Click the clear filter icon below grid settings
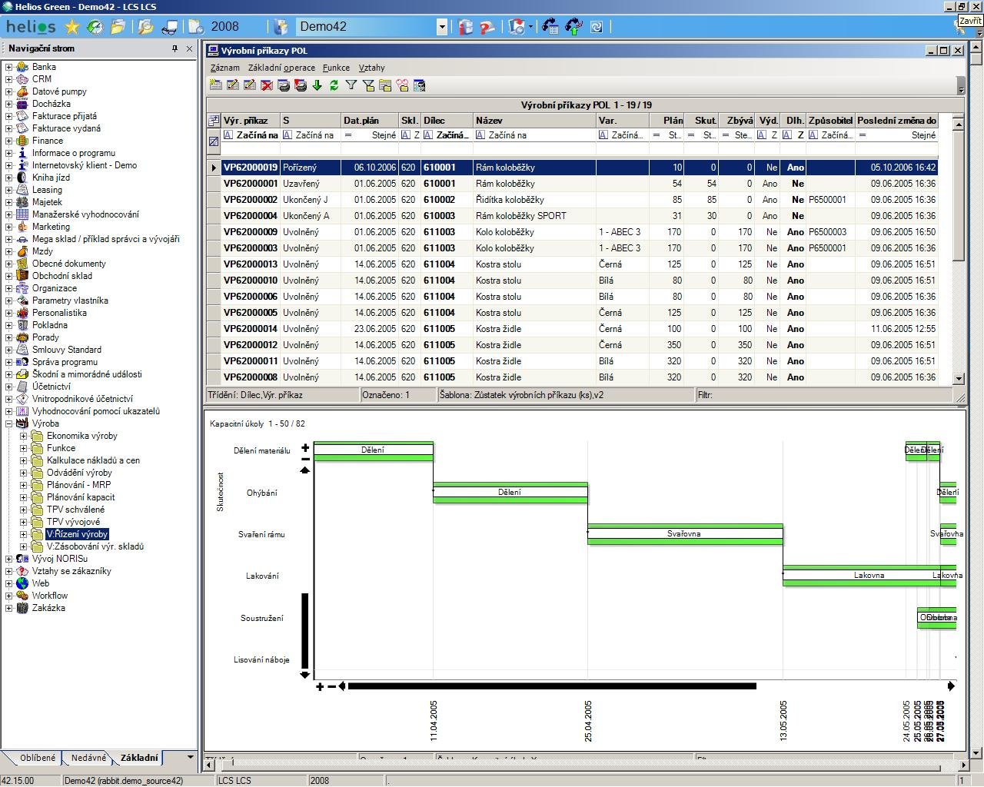This screenshot has width=984, height=787. click(x=214, y=141)
